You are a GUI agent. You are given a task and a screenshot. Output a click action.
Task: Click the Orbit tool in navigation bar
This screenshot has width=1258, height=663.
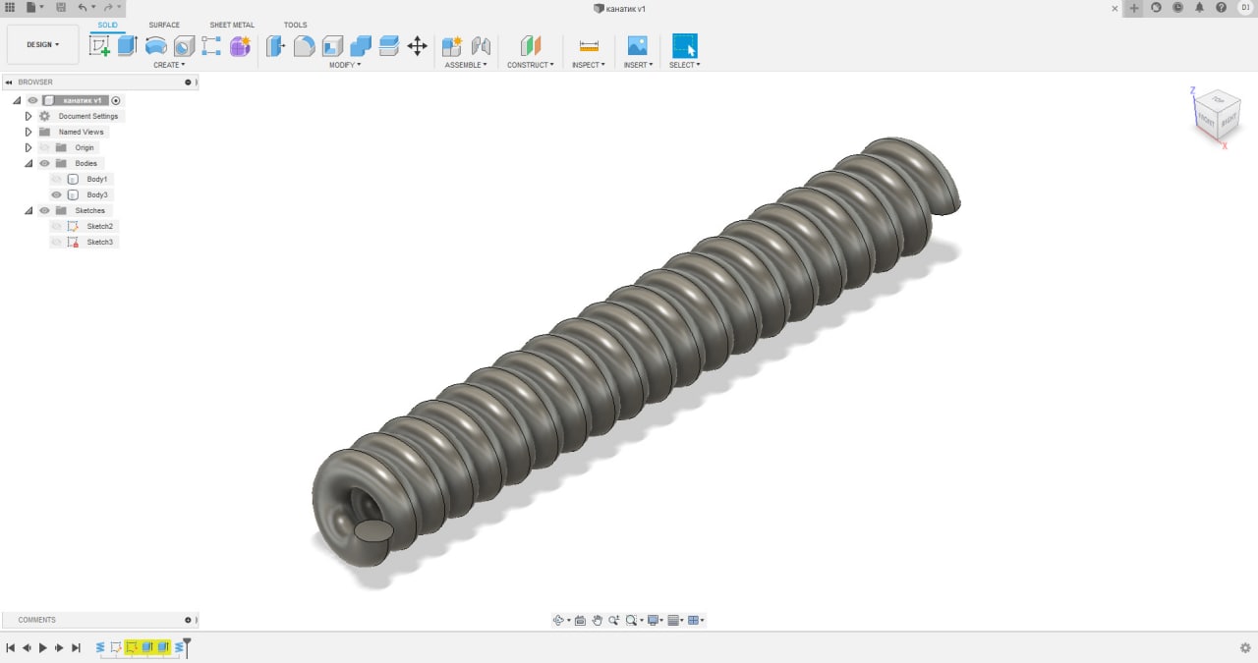click(x=558, y=620)
